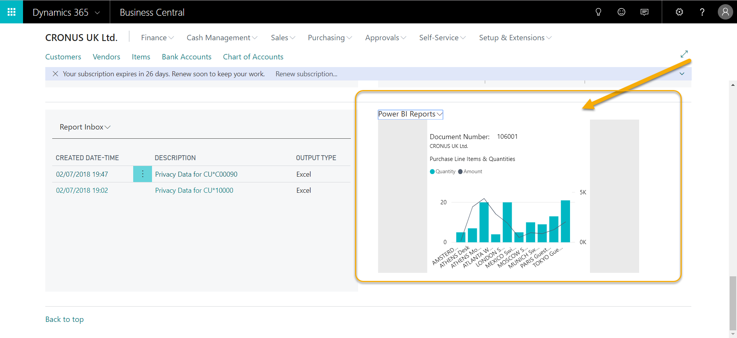
Task: Click OUTPUT TYPE column header
Action: point(316,158)
